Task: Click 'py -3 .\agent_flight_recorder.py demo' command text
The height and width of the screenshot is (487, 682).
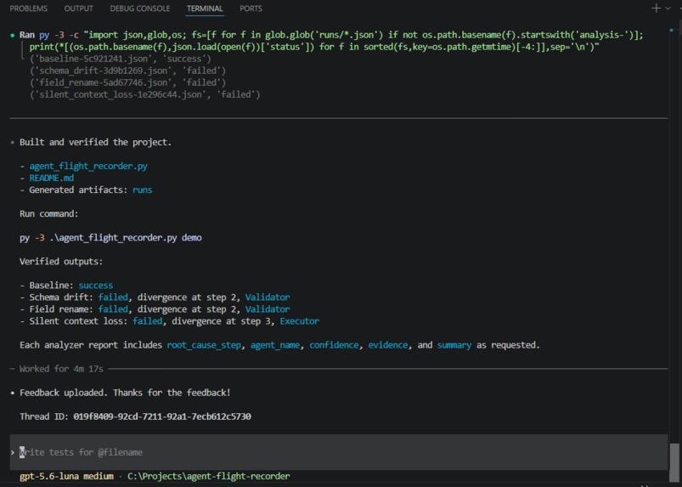Action: coord(110,238)
